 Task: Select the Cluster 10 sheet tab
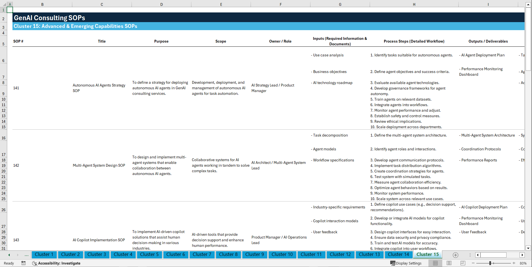click(282, 255)
